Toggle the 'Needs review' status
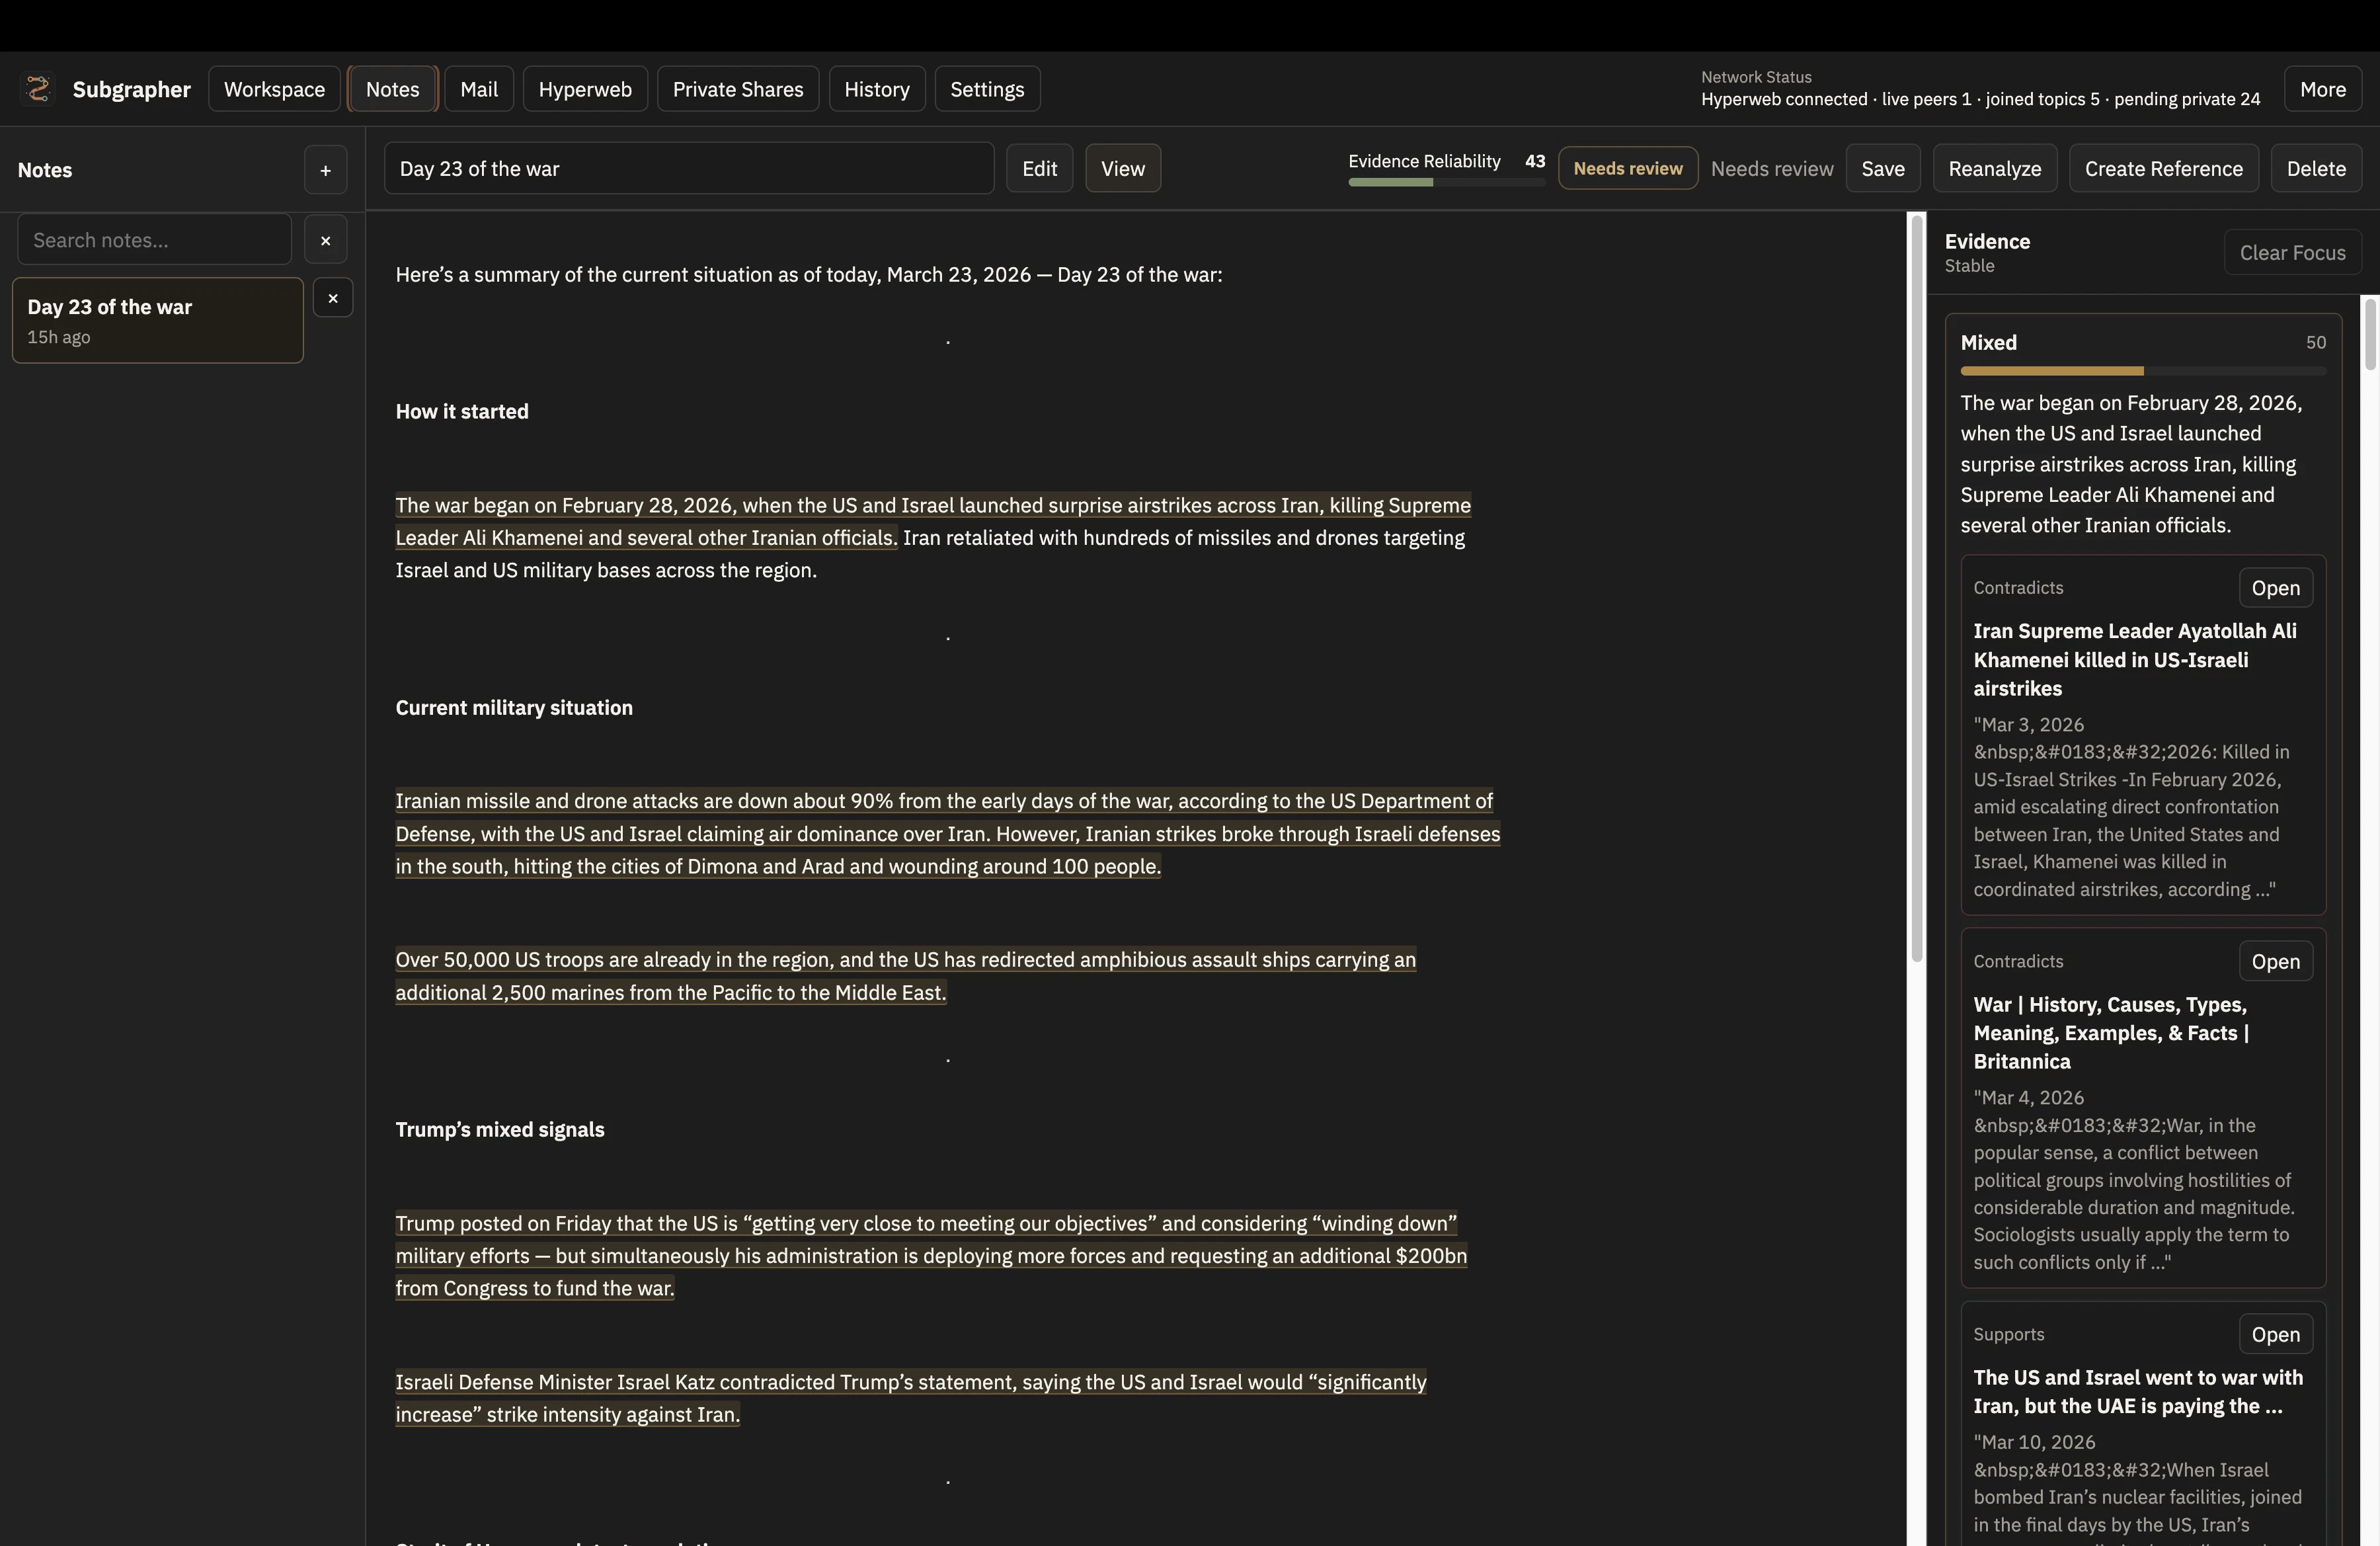 click(1628, 168)
